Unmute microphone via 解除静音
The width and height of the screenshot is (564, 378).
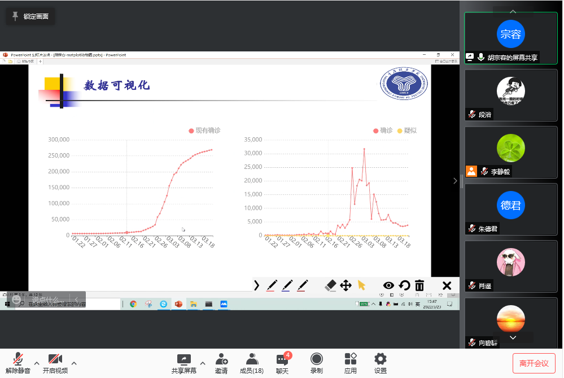(18, 363)
